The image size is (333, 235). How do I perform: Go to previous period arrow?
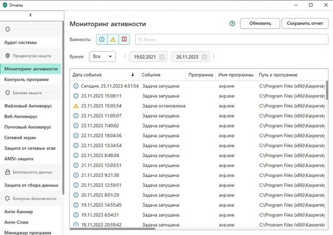[x=125, y=57]
